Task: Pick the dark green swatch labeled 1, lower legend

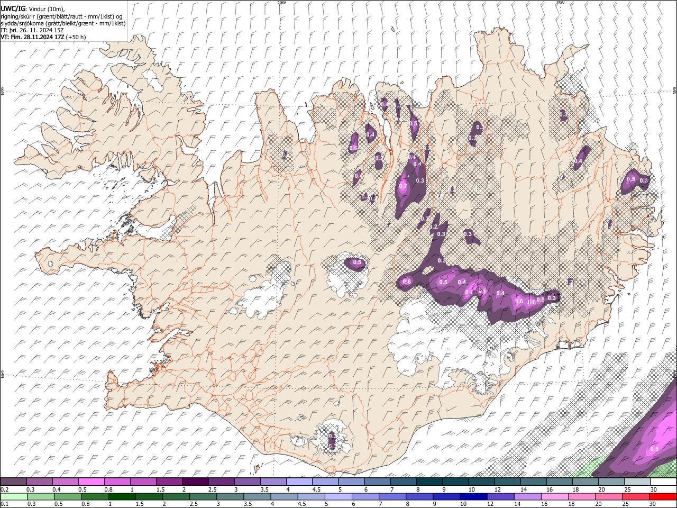Action: click(x=122, y=496)
